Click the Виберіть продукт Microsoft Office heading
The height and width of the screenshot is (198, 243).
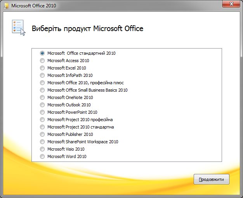pyautogui.click(x=87, y=29)
